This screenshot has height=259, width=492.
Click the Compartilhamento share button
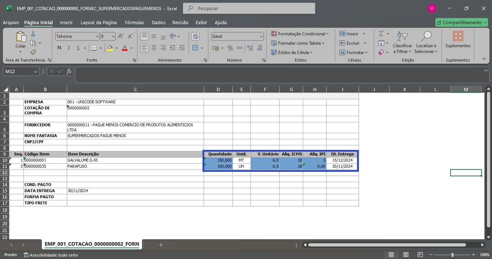tap(461, 22)
